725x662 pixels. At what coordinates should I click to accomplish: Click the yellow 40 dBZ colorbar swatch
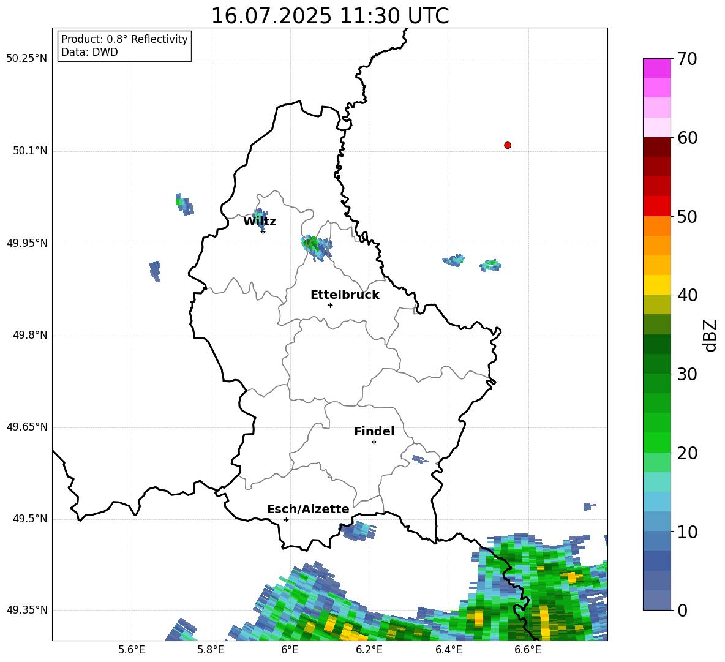click(x=656, y=285)
